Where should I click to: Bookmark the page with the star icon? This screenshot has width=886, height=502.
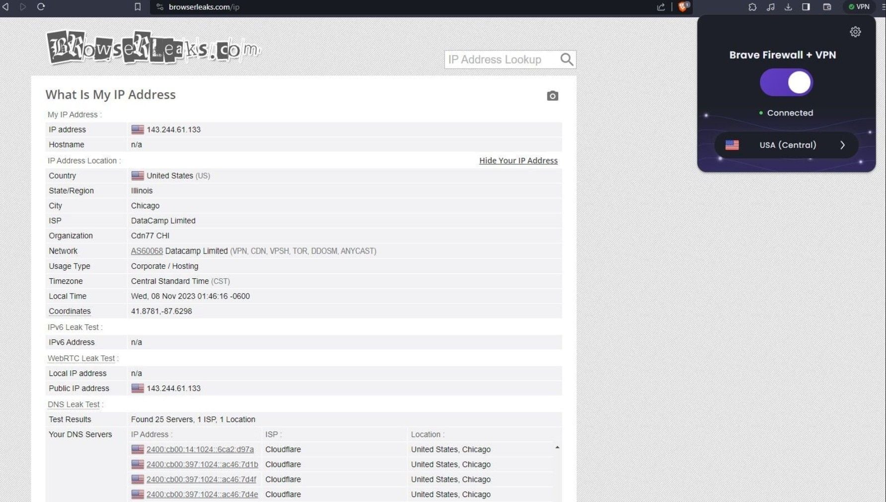[138, 7]
